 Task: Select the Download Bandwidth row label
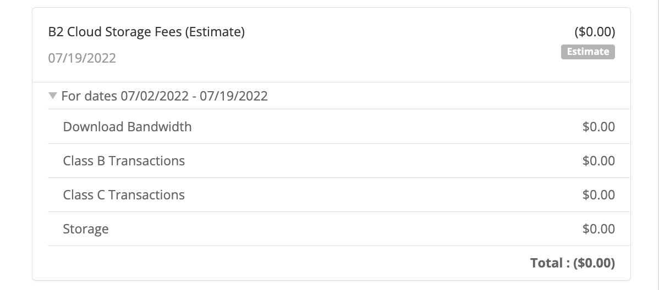tap(128, 127)
